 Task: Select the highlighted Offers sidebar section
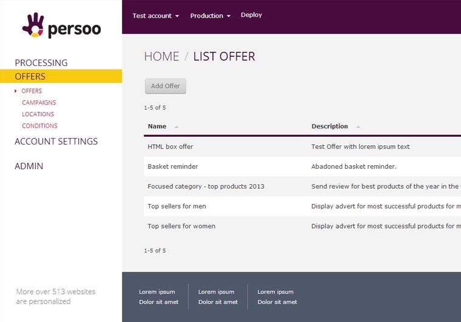(x=30, y=76)
